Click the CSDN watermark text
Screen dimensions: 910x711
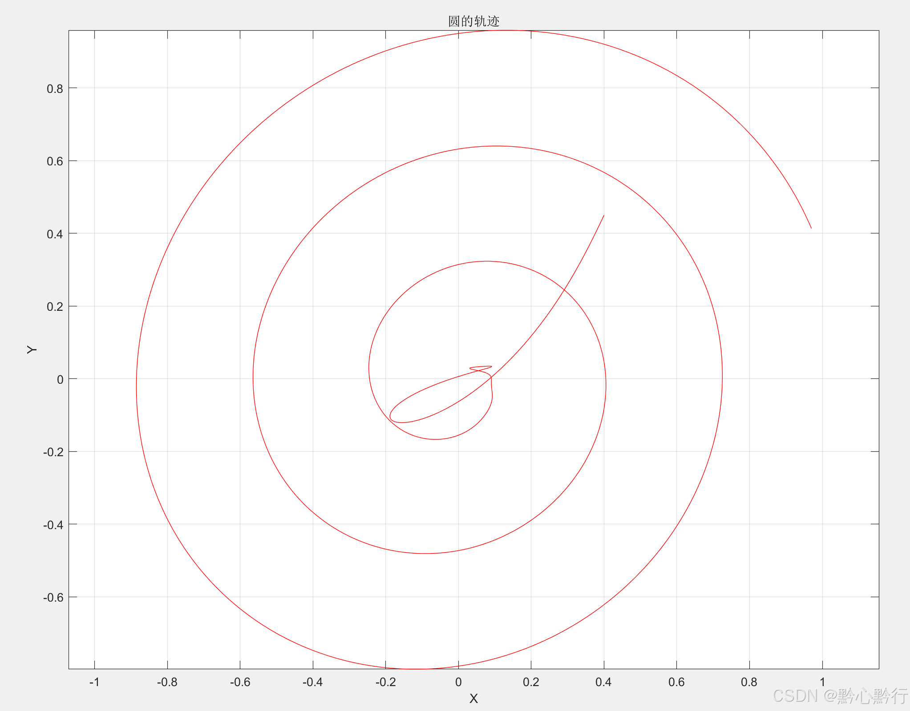[x=840, y=696]
